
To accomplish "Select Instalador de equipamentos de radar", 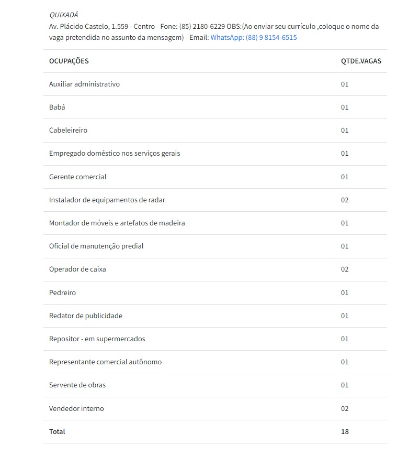I will pyautogui.click(x=107, y=200).
